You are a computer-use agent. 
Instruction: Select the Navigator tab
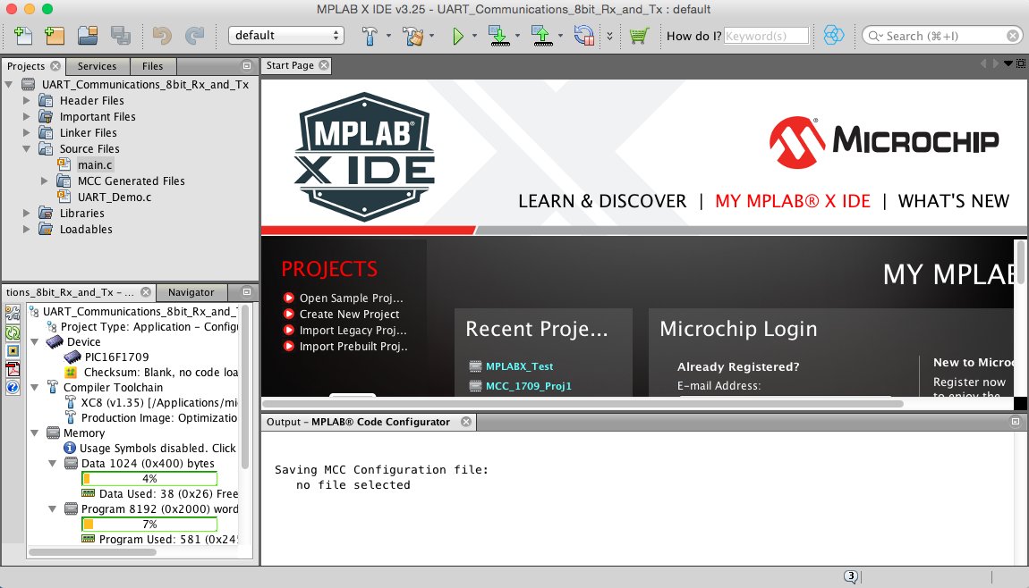pos(191,291)
